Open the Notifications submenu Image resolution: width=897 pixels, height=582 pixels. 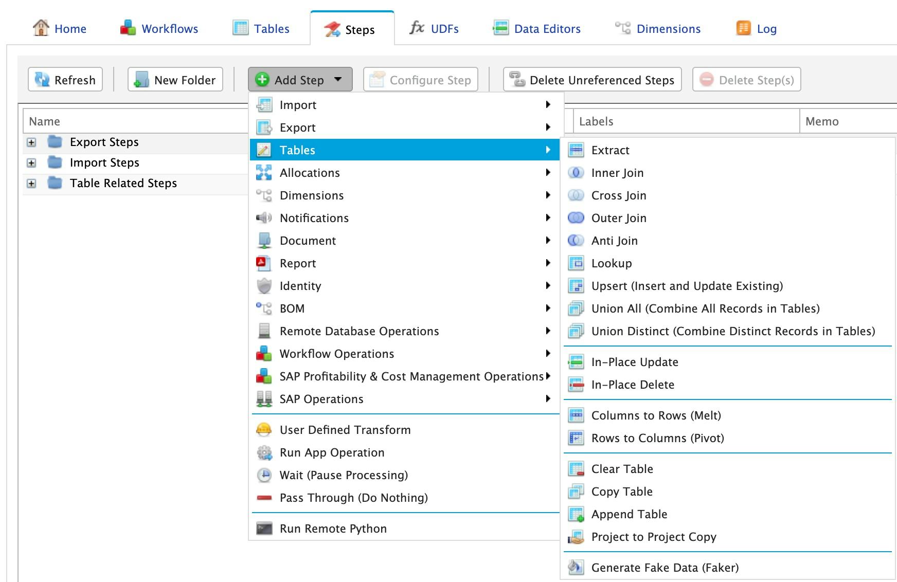314,218
